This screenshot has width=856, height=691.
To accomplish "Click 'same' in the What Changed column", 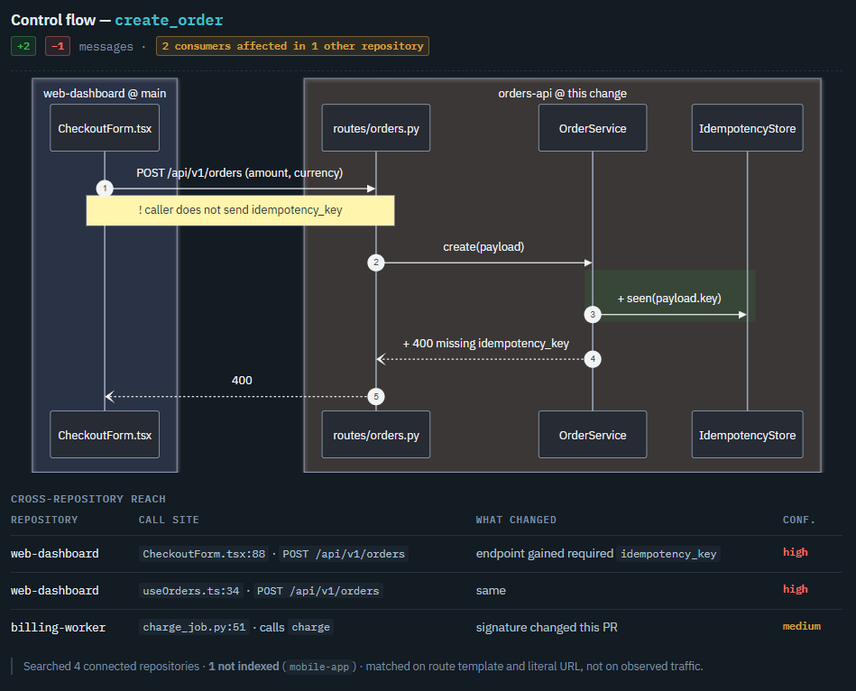I will point(491,591).
